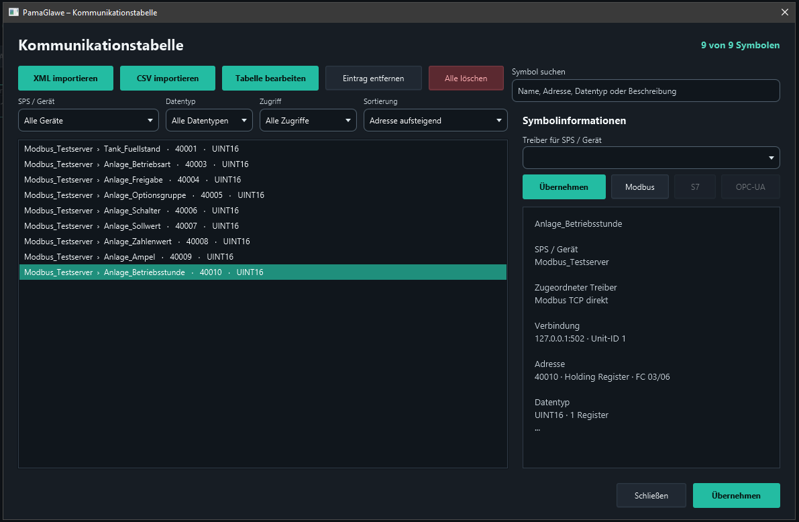Image resolution: width=799 pixels, height=522 pixels.
Task: Click the connection value "127.0.0.1:502 · Unit-ID 1"
Action: click(x=580, y=338)
